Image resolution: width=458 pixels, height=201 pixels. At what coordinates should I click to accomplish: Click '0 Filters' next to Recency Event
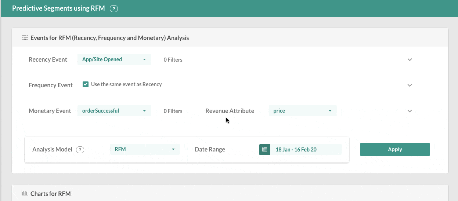pyautogui.click(x=173, y=59)
